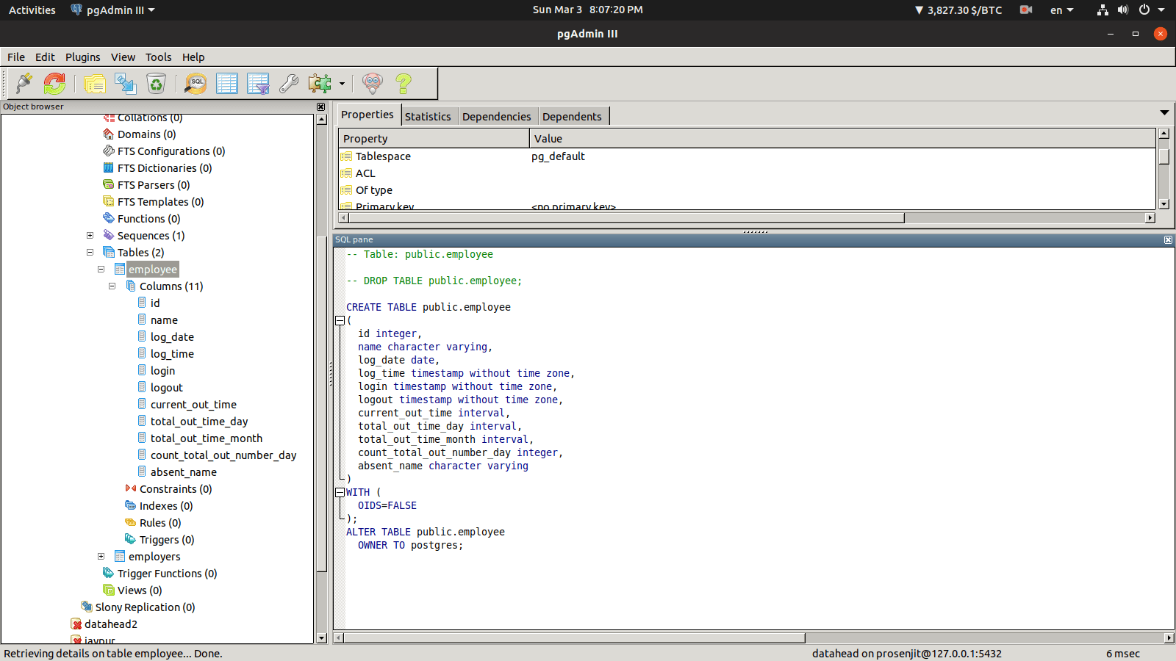Switch to the Statistics tab
This screenshot has width=1176, height=661.
point(428,116)
